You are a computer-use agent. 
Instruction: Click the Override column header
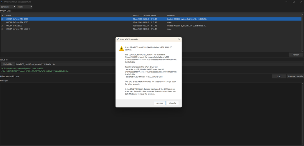(171, 16)
